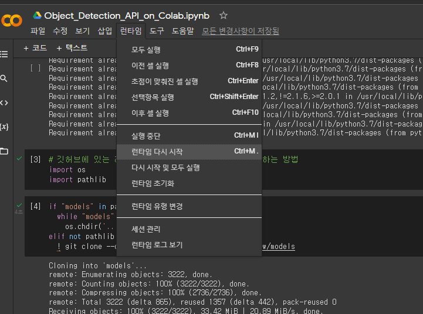Click the empty [ ] run bracket of the output cell

click(x=35, y=68)
